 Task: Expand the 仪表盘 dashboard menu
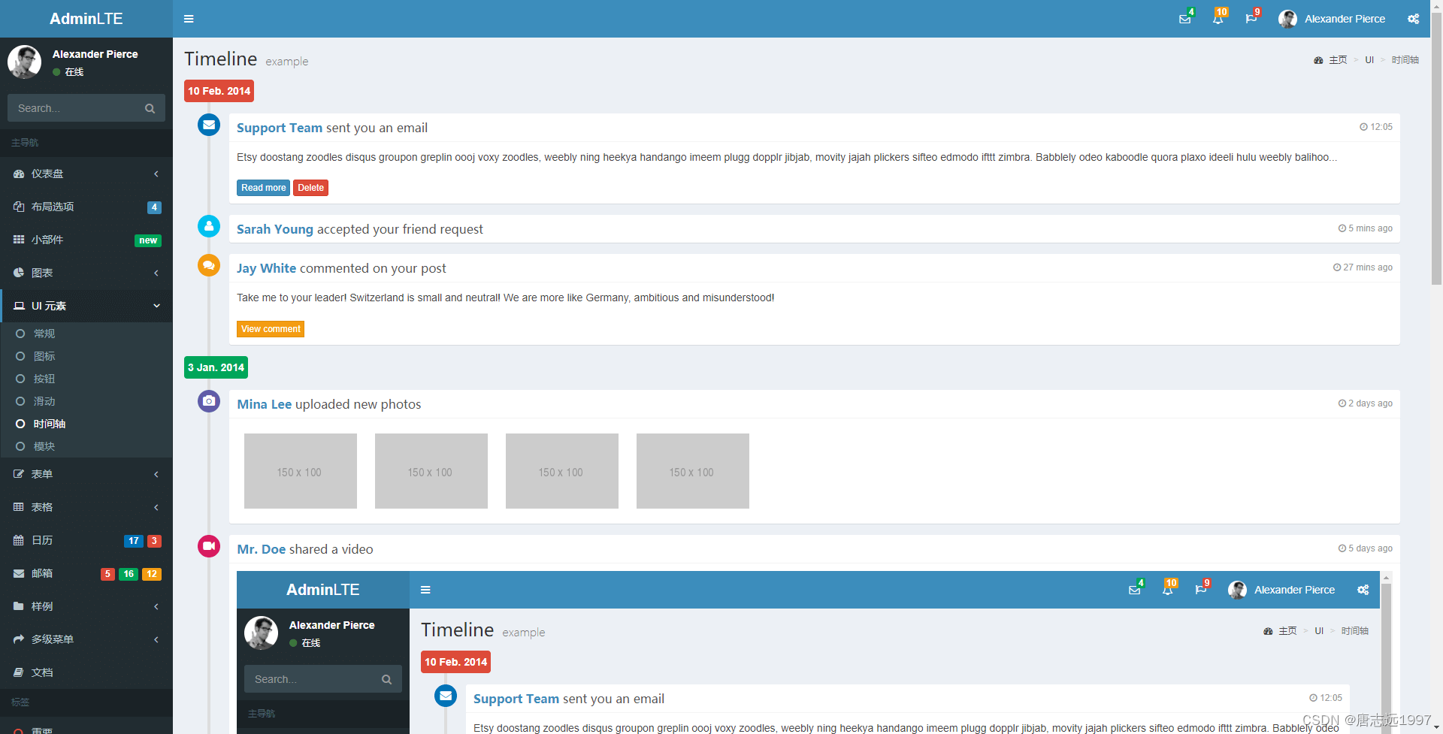coord(86,174)
